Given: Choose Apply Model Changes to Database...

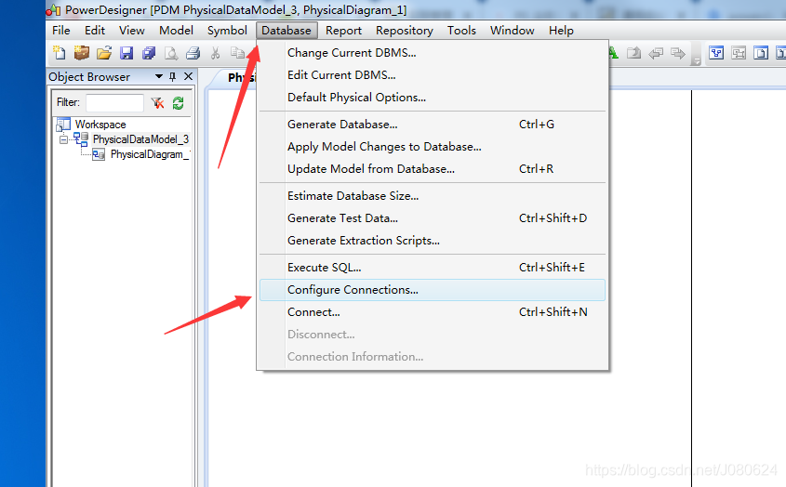Looking at the screenshot, I should point(433,147).
